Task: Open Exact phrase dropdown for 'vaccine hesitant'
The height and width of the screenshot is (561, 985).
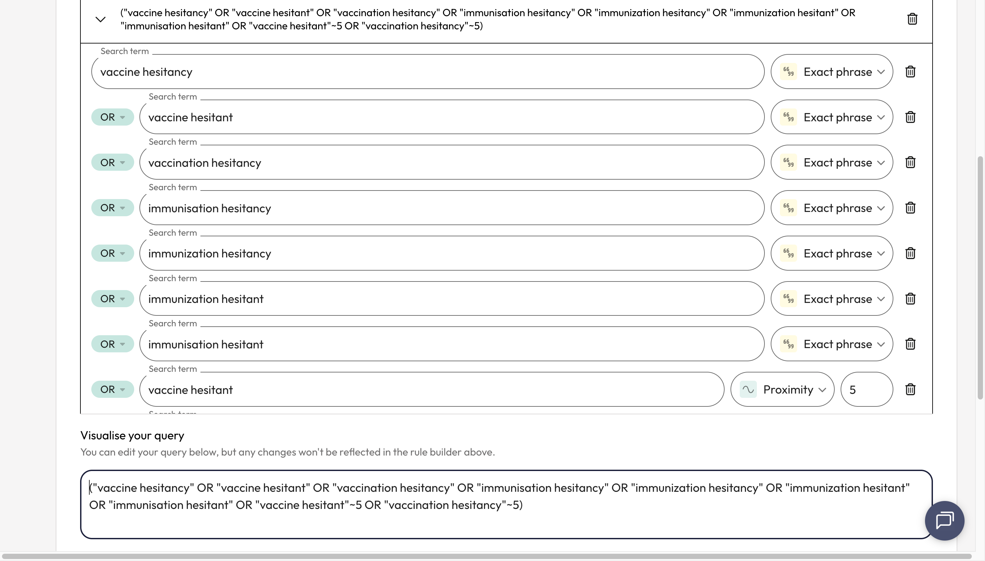Action: point(832,117)
